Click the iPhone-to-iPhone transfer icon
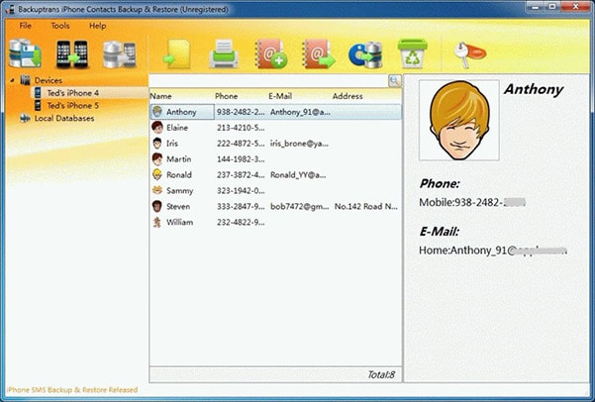This screenshot has height=402, width=595. [71, 52]
